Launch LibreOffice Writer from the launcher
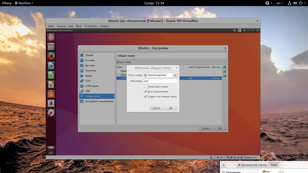The width and height of the screenshot is (308, 173). 51,65
